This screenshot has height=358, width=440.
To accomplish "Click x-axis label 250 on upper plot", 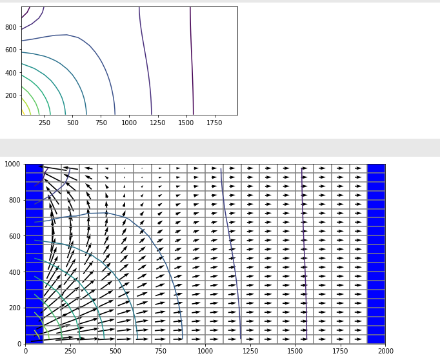I will tap(44, 123).
